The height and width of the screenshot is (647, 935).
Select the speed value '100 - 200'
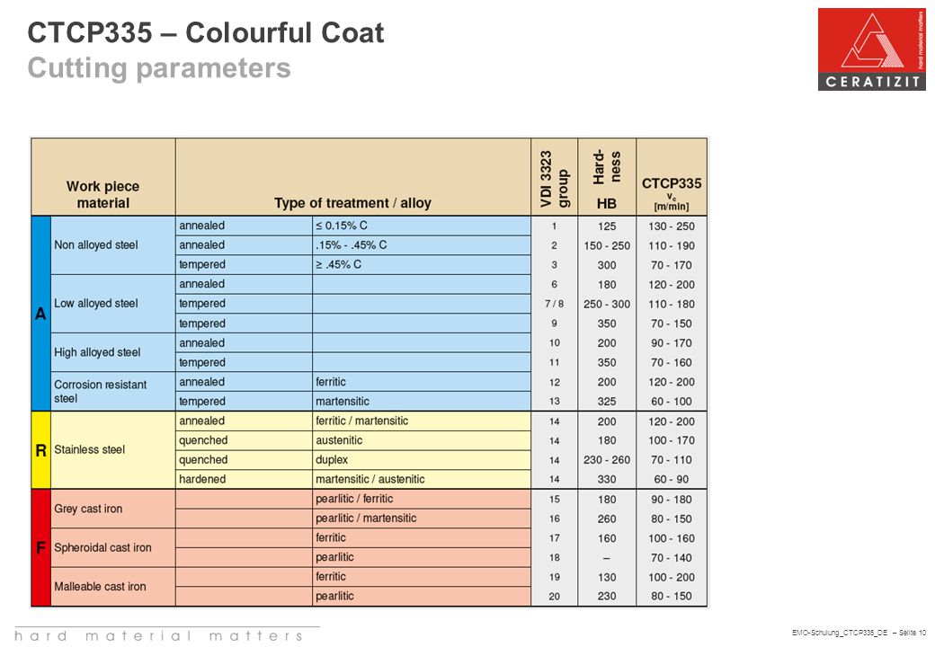[x=672, y=577]
